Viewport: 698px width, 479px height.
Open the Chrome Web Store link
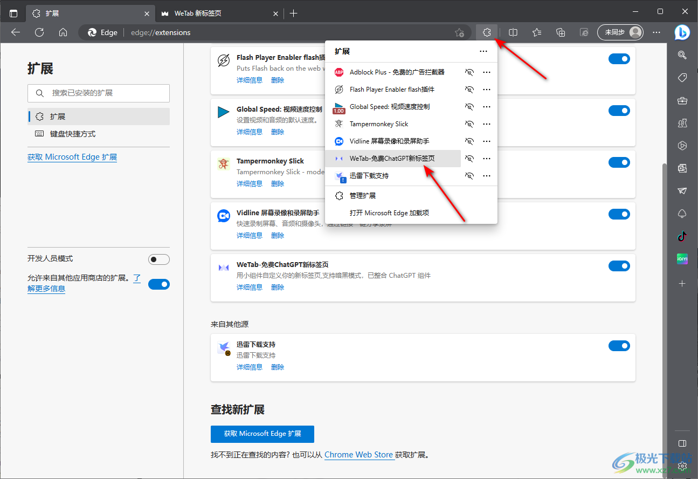click(358, 455)
